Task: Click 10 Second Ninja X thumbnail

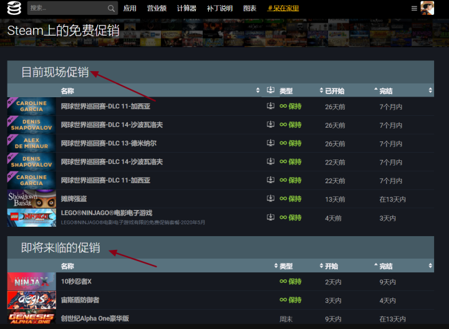Action: [32, 282]
